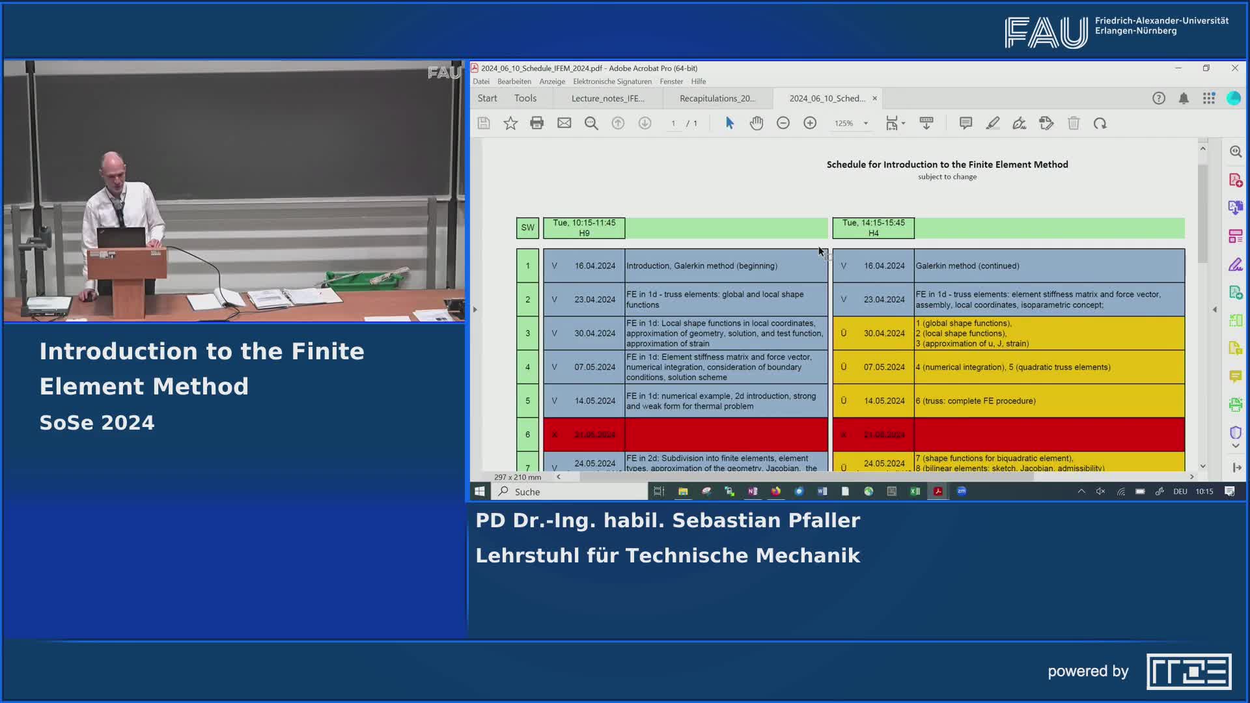Image resolution: width=1250 pixels, height=703 pixels.
Task: Open Excel from the taskbar
Action: point(914,492)
